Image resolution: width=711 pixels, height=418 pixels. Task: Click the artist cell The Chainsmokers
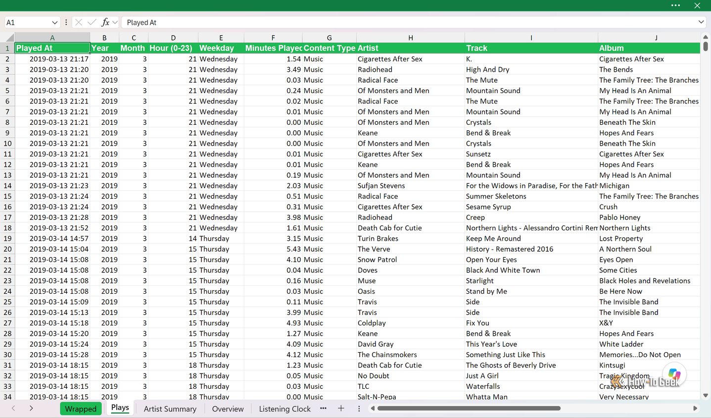click(x=411, y=355)
